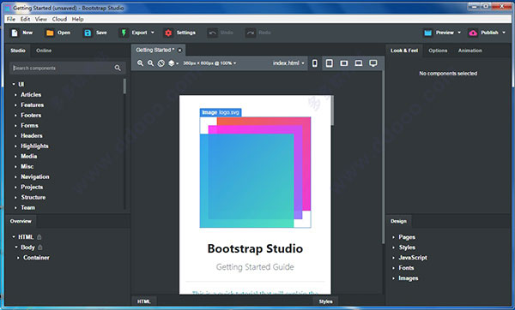
Task: Open the index.html page selector
Action: pos(288,63)
